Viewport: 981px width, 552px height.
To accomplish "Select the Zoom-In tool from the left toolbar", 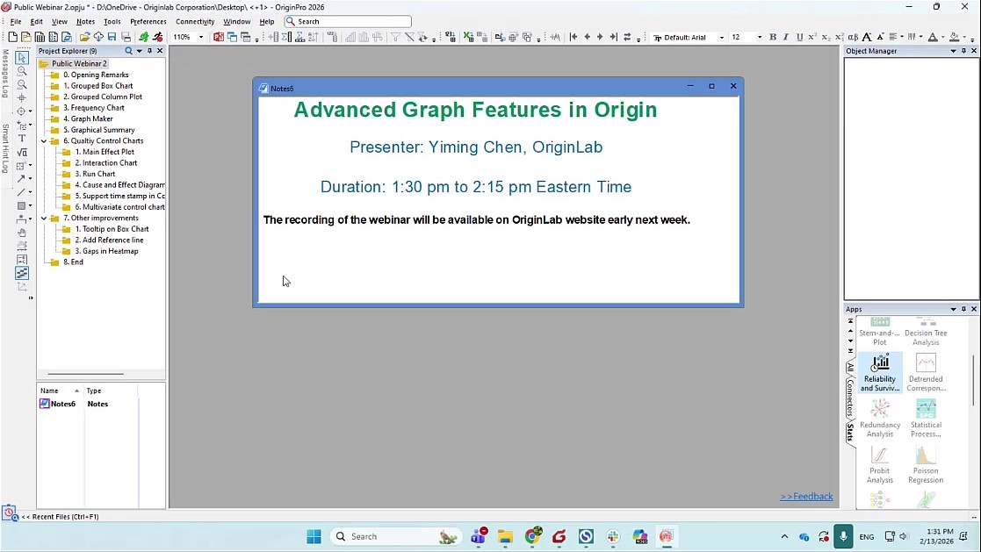I will (22, 71).
